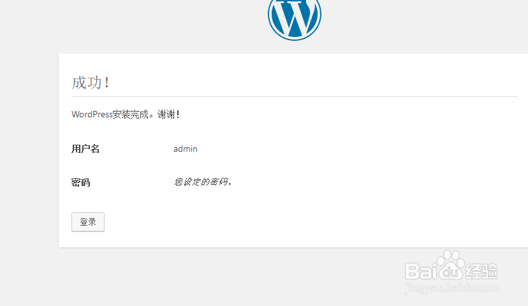Click the 登录 login button
The image size is (528, 306).
click(88, 222)
